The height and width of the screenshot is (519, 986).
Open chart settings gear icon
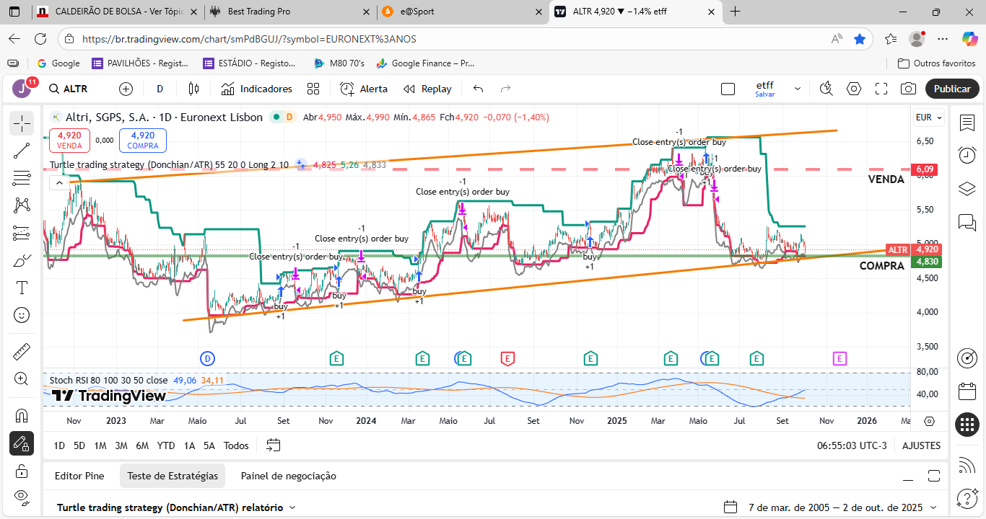click(854, 89)
